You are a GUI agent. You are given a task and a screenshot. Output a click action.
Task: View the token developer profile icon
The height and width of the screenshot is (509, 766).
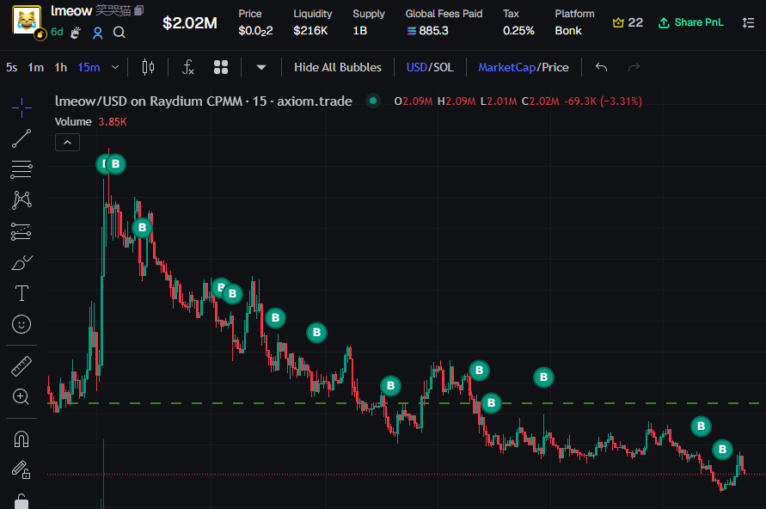tap(98, 33)
